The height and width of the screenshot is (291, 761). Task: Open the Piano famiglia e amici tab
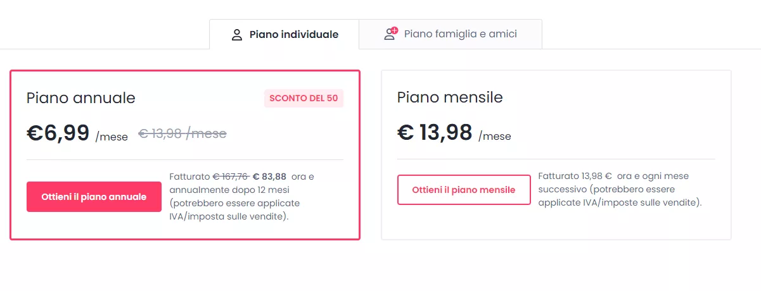coord(451,34)
